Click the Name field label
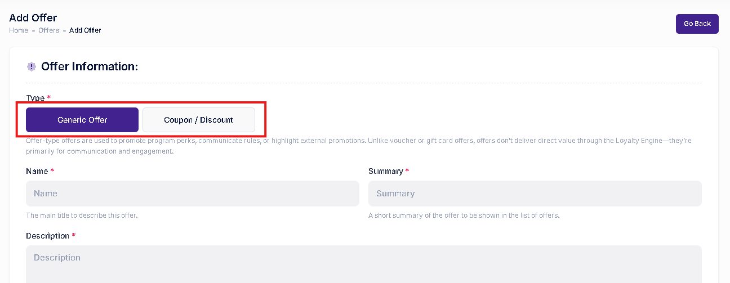Viewport: 730px width, 283px height. tap(37, 171)
